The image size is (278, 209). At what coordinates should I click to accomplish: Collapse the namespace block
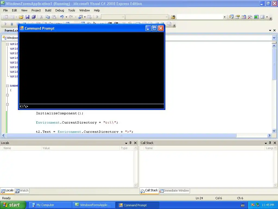7,86
